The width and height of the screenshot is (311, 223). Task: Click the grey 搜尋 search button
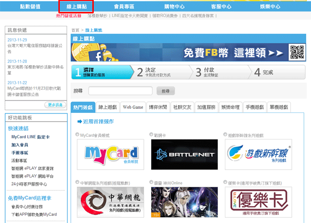(166, 91)
